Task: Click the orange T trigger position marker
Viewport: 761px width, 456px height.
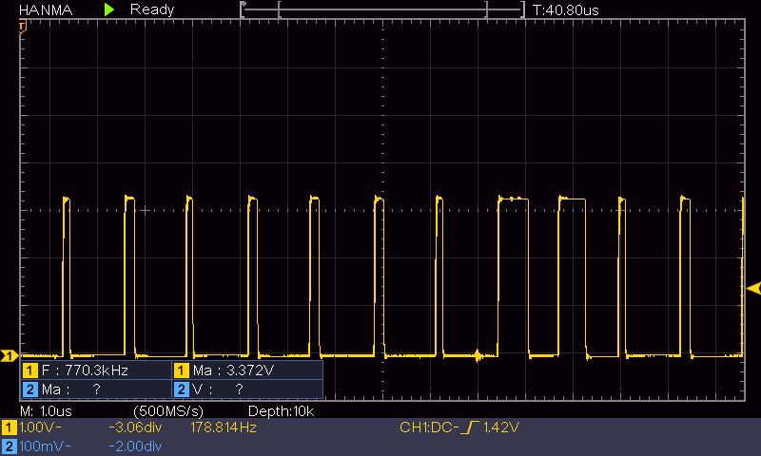Action: coord(23,26)
